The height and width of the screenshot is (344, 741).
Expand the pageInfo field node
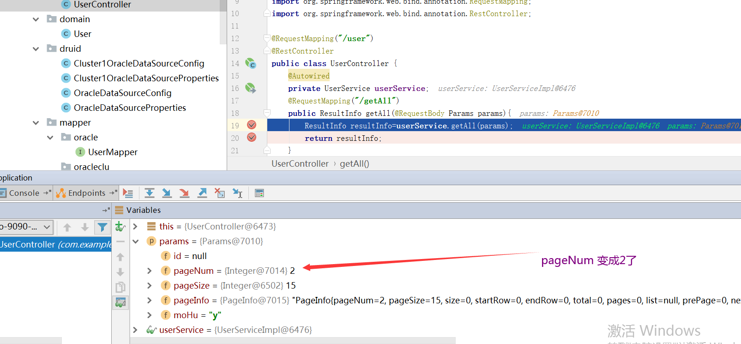[x=149, y=300]
